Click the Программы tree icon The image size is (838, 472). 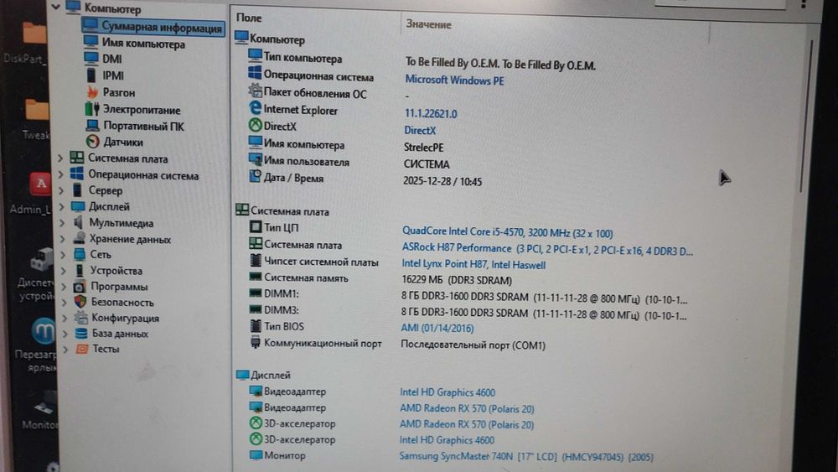click(80, 287)
